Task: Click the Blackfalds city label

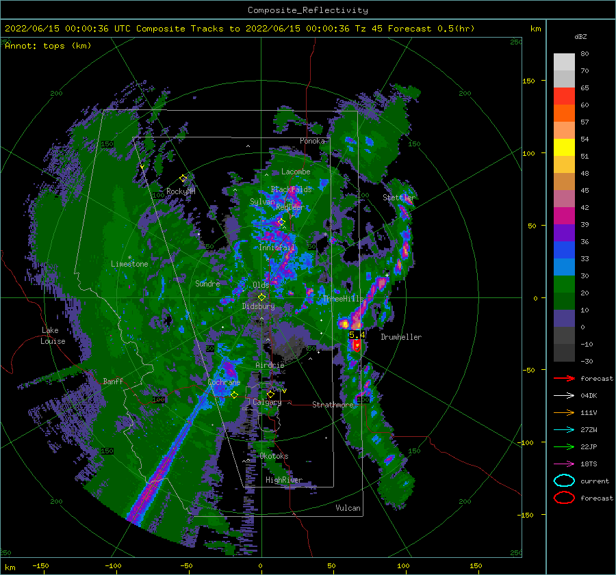Action: 291,189
